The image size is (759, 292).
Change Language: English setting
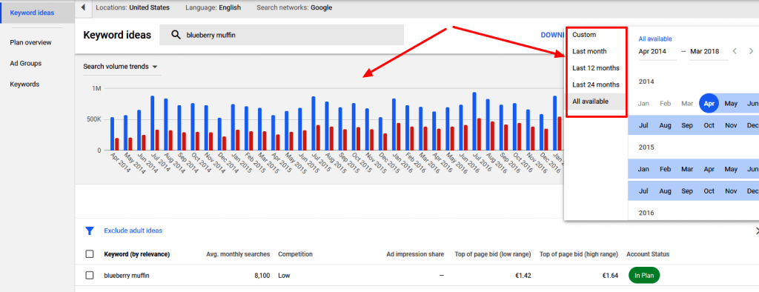coord(213,7)
